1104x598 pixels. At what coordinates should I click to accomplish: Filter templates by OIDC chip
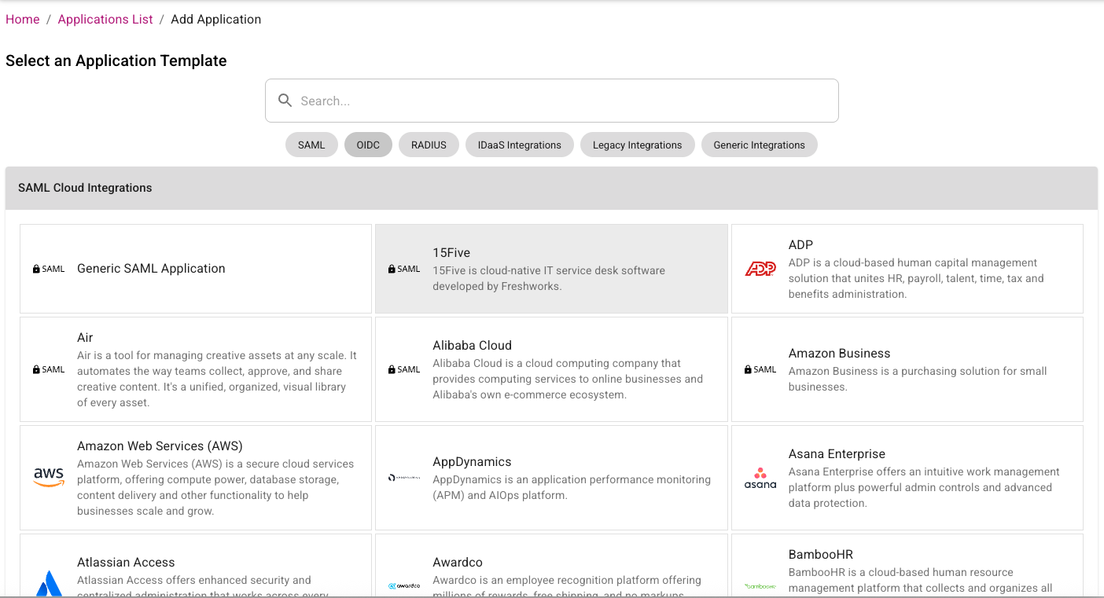coord(368,145)
